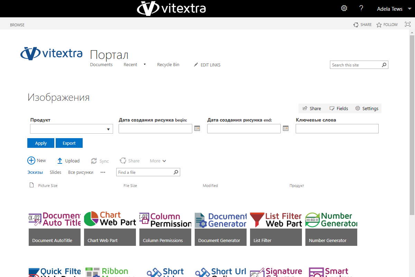The height and width of the screenshot is (277, 415).
Task: Click the Share button in library toolbar
Action: (312, 108)
